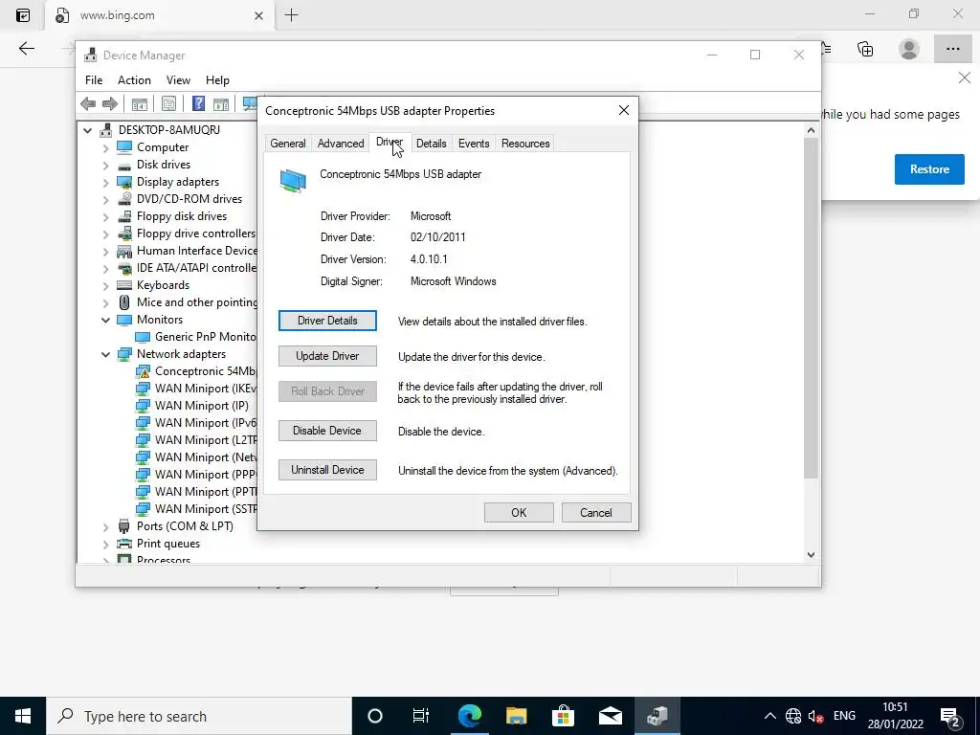
Task: Click the scroll-down arrow in Device Manager
Action: point(811,554)
